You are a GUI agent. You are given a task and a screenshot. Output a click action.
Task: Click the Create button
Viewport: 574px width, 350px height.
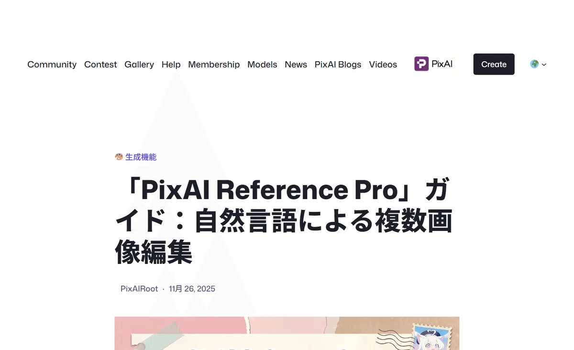[x=494, y=64]
